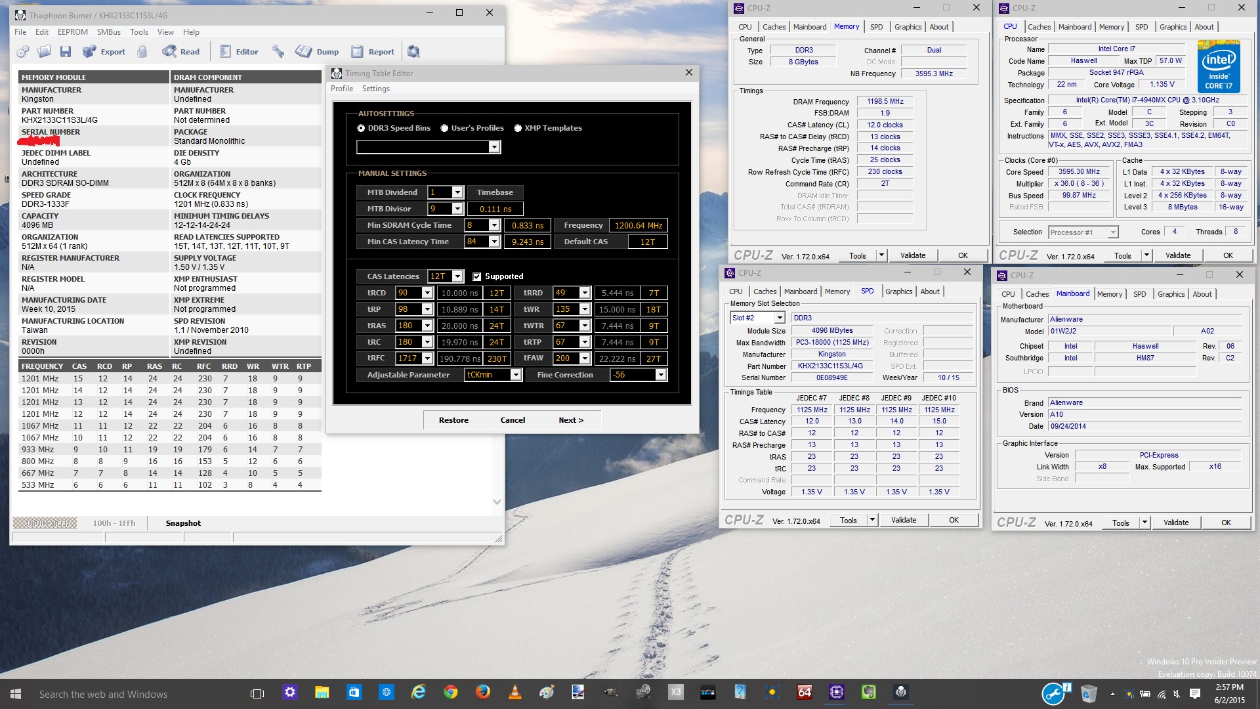Viewport: 1260px width, 709px height.
Task: Click the CPU-Z taskbar icon
Action: coord(837,693)
